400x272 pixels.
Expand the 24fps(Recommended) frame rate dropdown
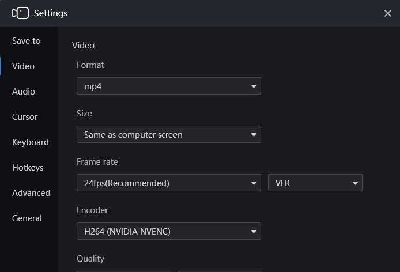coord(169,183)
